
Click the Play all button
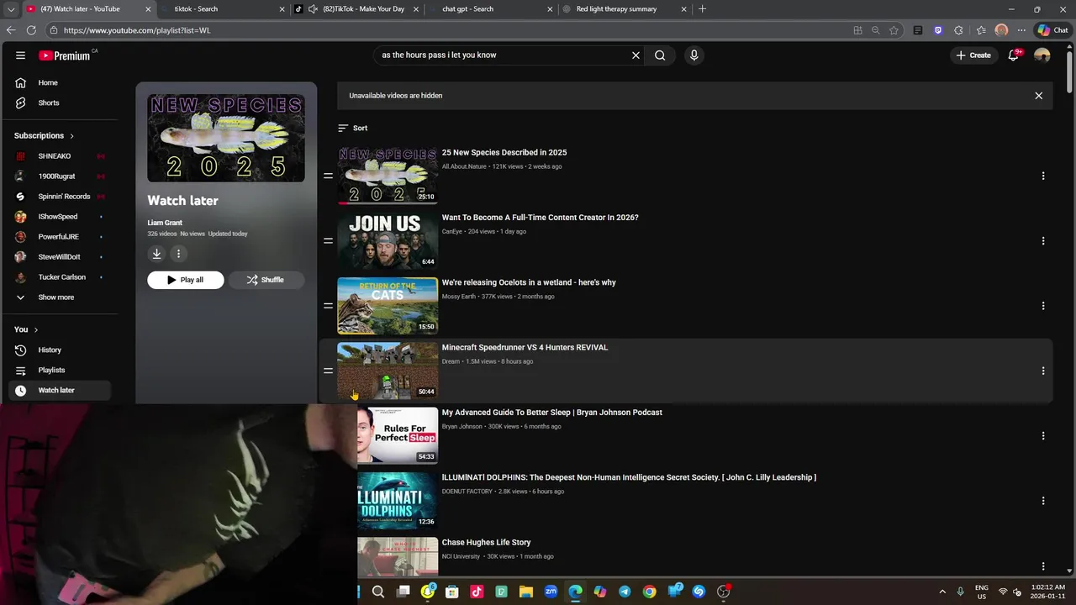pyautogui.click(x=186, y=280)
